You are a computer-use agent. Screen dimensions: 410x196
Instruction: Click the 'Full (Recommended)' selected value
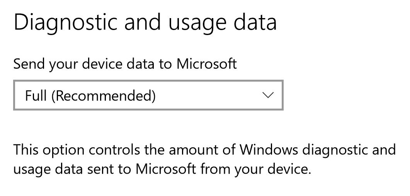point(90,95)
